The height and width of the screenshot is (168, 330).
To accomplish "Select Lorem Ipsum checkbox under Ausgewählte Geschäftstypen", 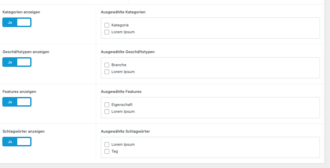I will (x=107, y=72).
